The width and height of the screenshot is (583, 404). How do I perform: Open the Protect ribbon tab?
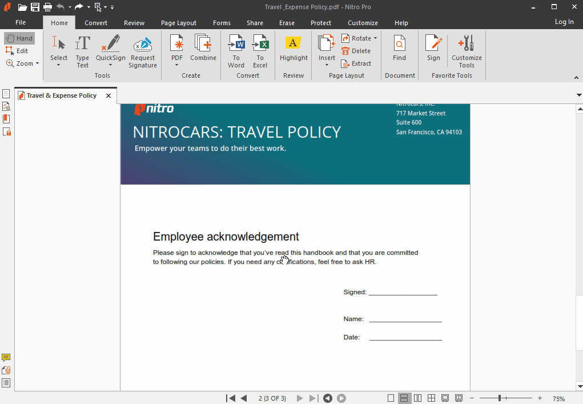[321, 23]
